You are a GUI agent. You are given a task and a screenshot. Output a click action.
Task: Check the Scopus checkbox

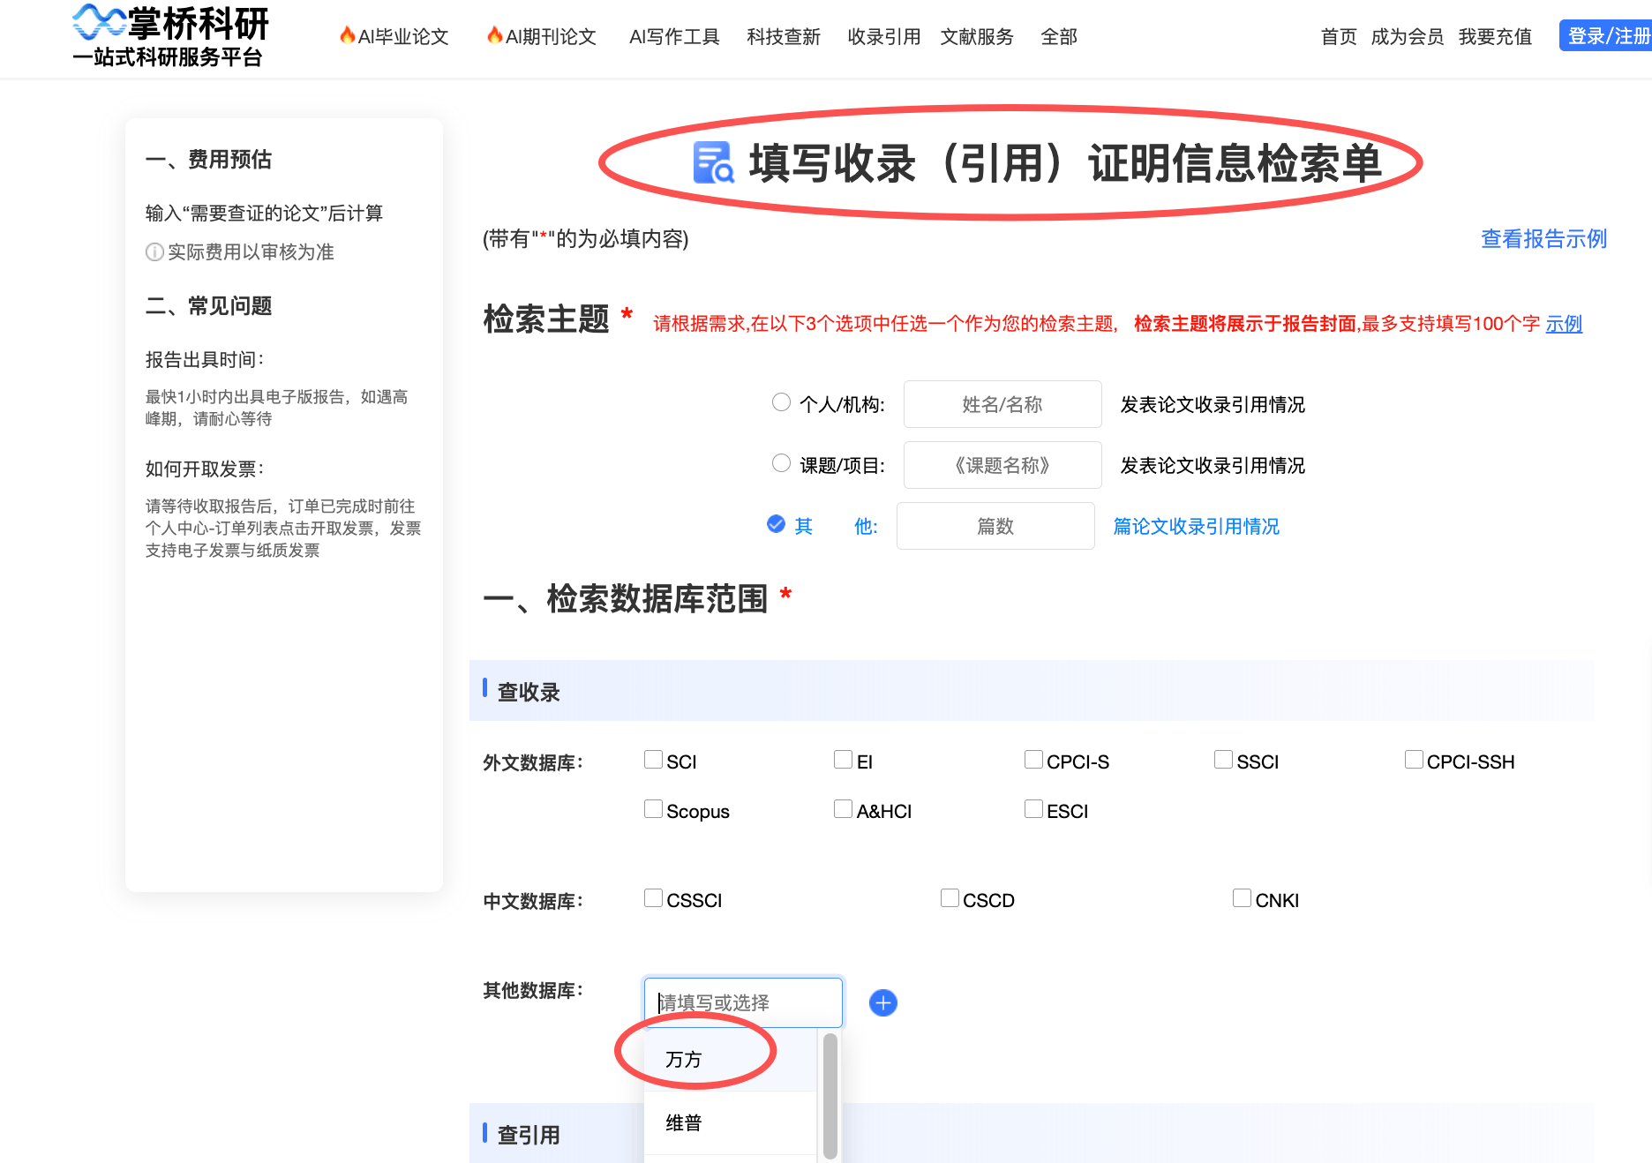click(x=653, y=808)
